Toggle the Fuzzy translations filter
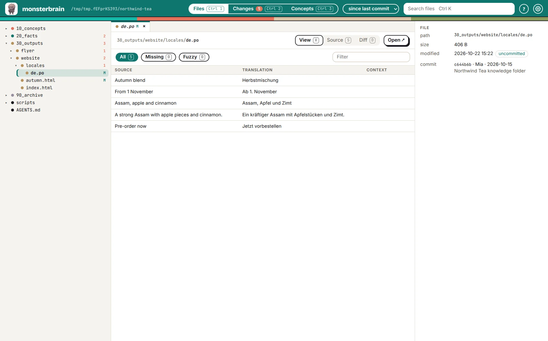This screenshot has height=341, width=548. click(194, 57)
